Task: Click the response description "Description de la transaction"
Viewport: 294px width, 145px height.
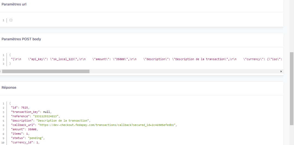Action: tap(63, 121)
